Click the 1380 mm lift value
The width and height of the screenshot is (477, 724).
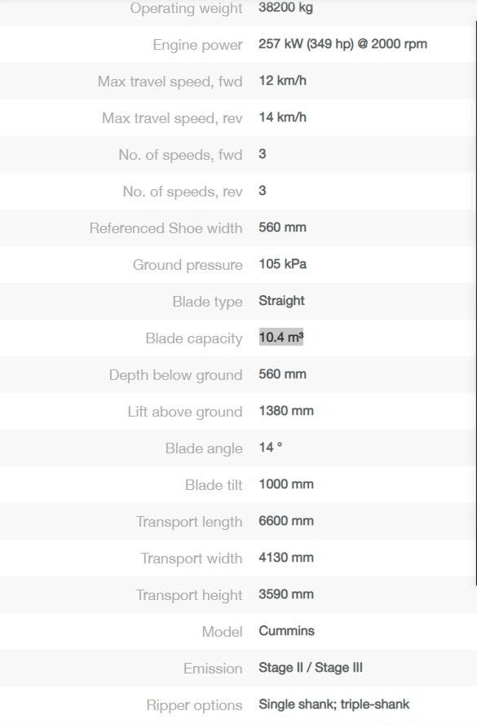click(x=286, y=411)
